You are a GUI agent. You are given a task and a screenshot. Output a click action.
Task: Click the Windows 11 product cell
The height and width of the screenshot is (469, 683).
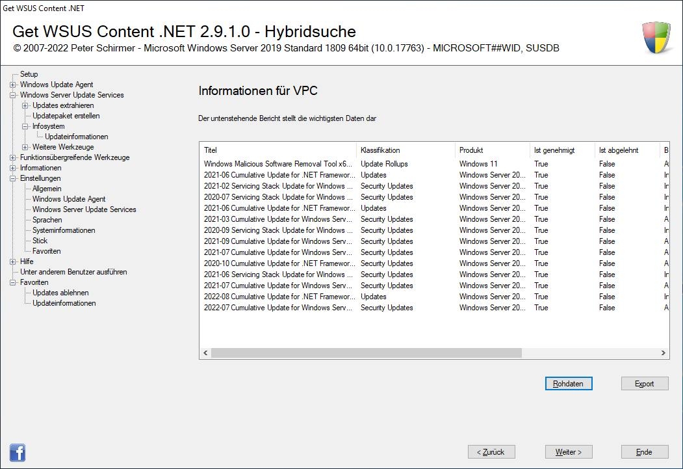pyautogui.click(x=478, y=164)
